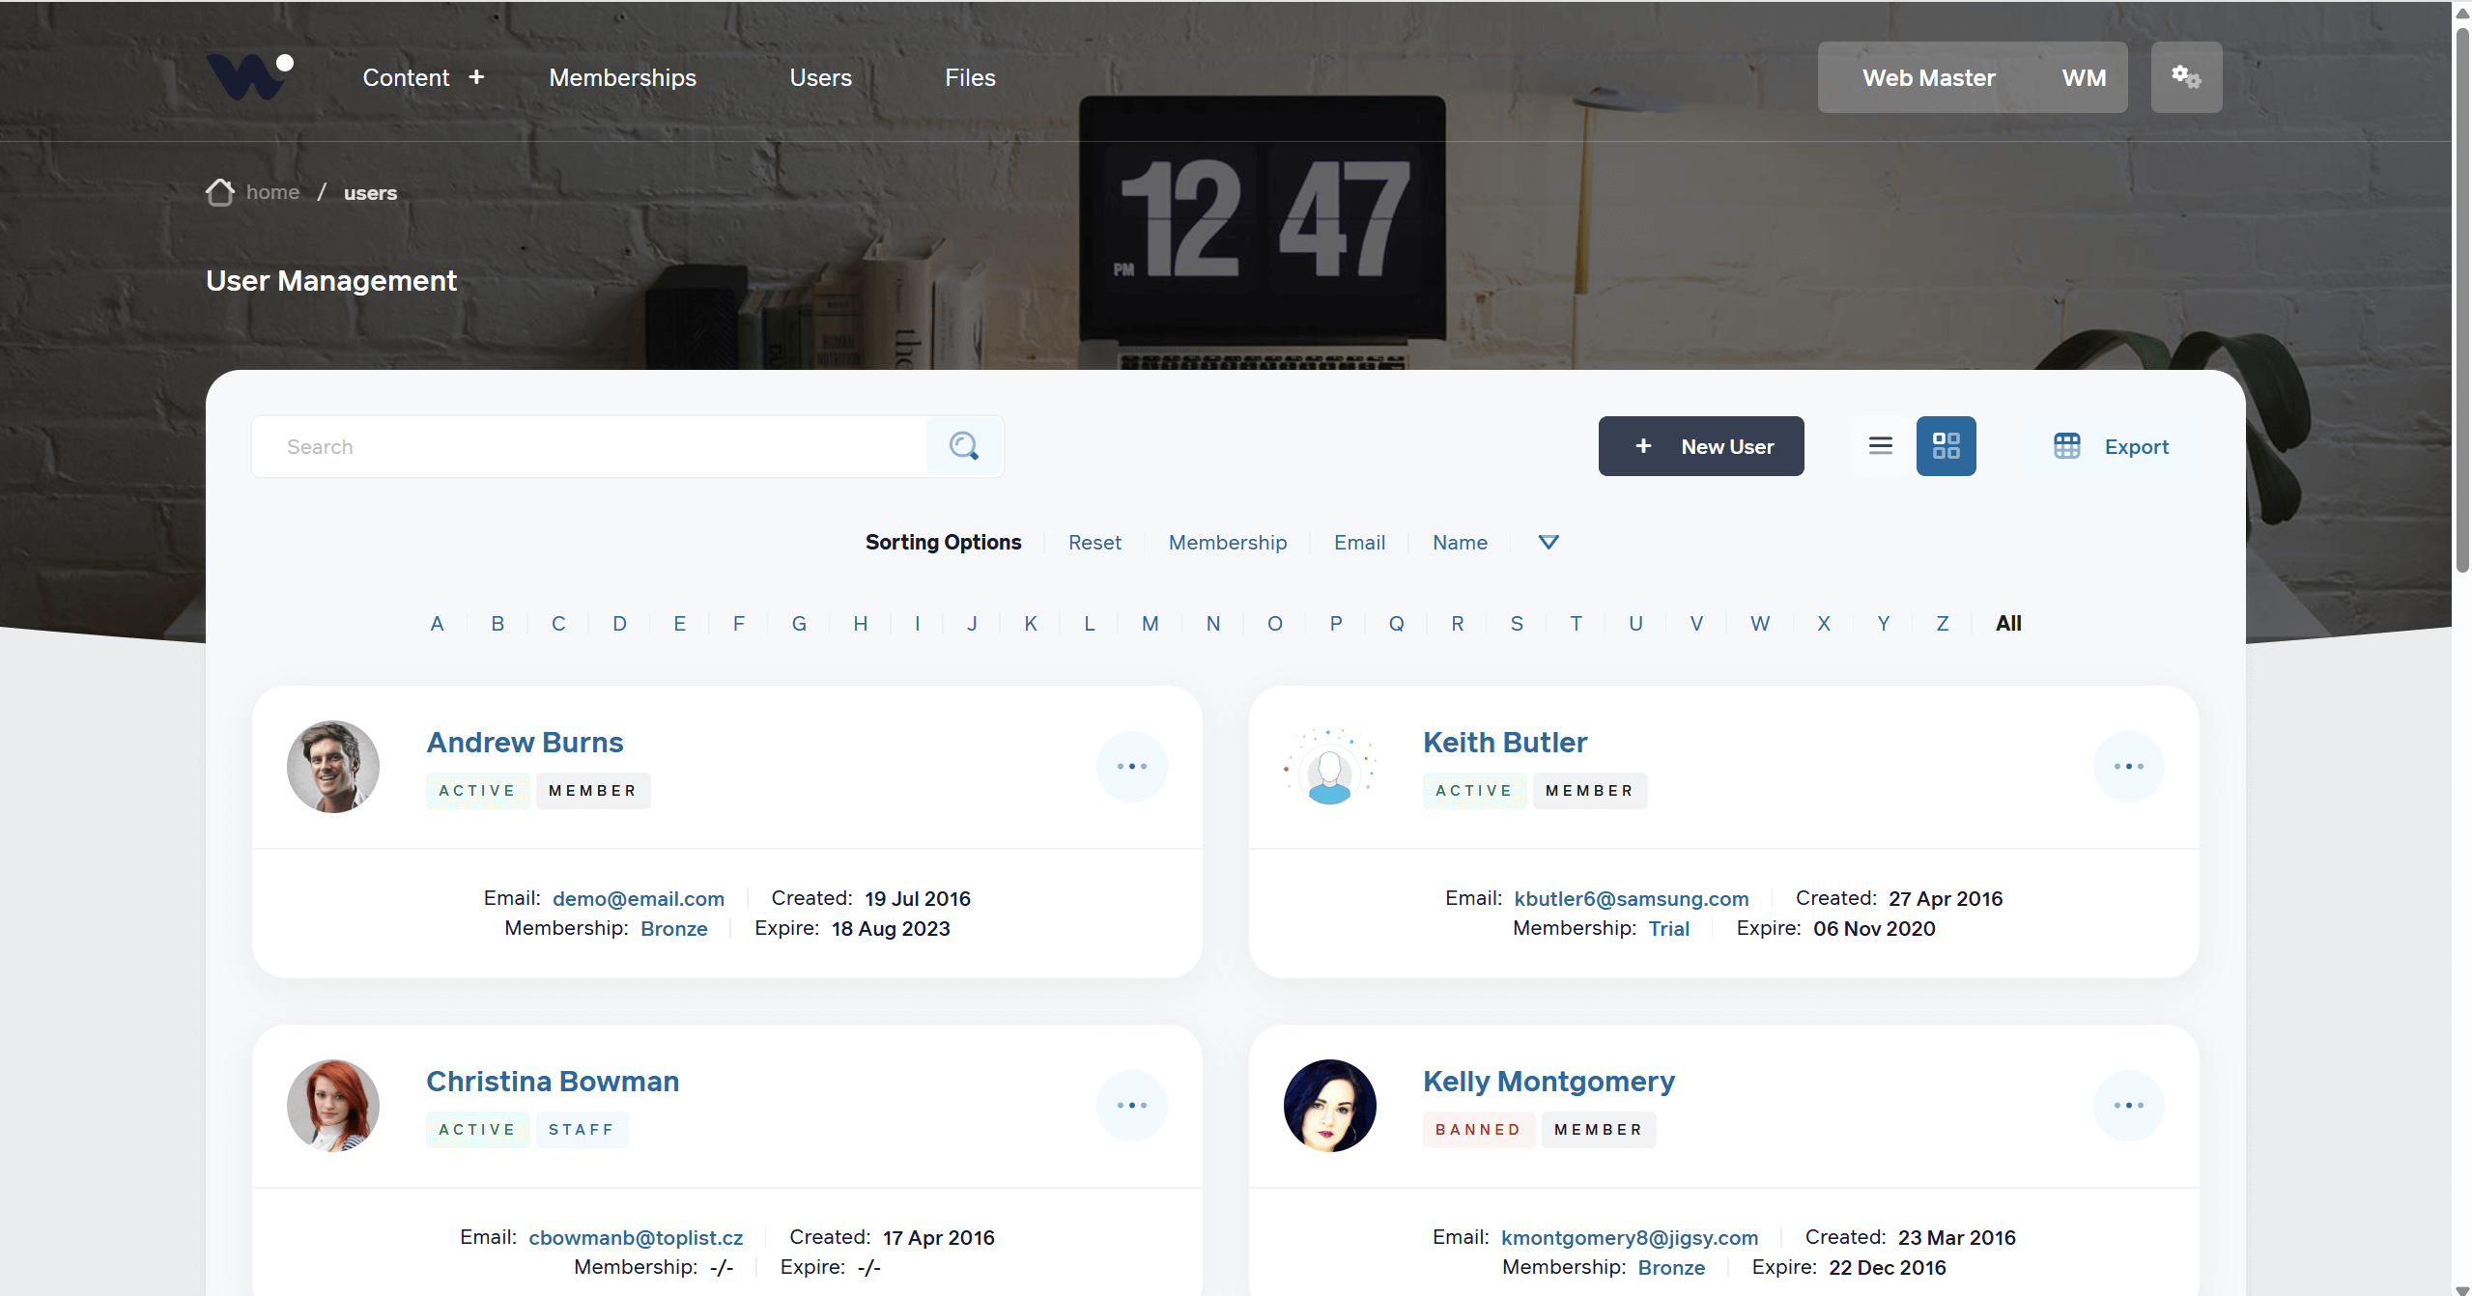Open options menu on Andrew Burns card

(x=1132, y=766)
